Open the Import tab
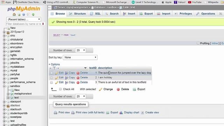This screenshot has height=126, width=224. tap(163, 14)
